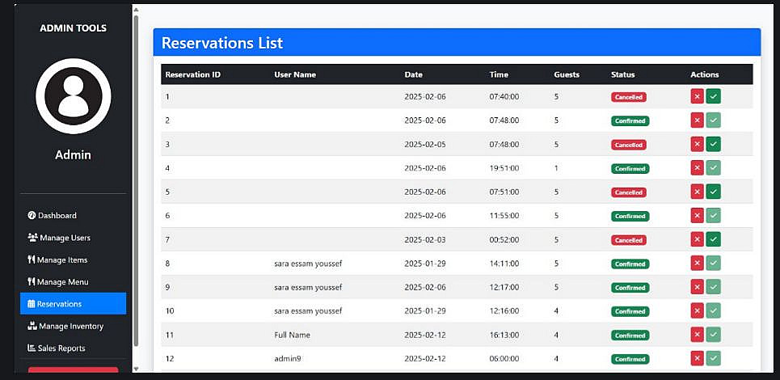Click the Reservation ID column header

point(193,74)
